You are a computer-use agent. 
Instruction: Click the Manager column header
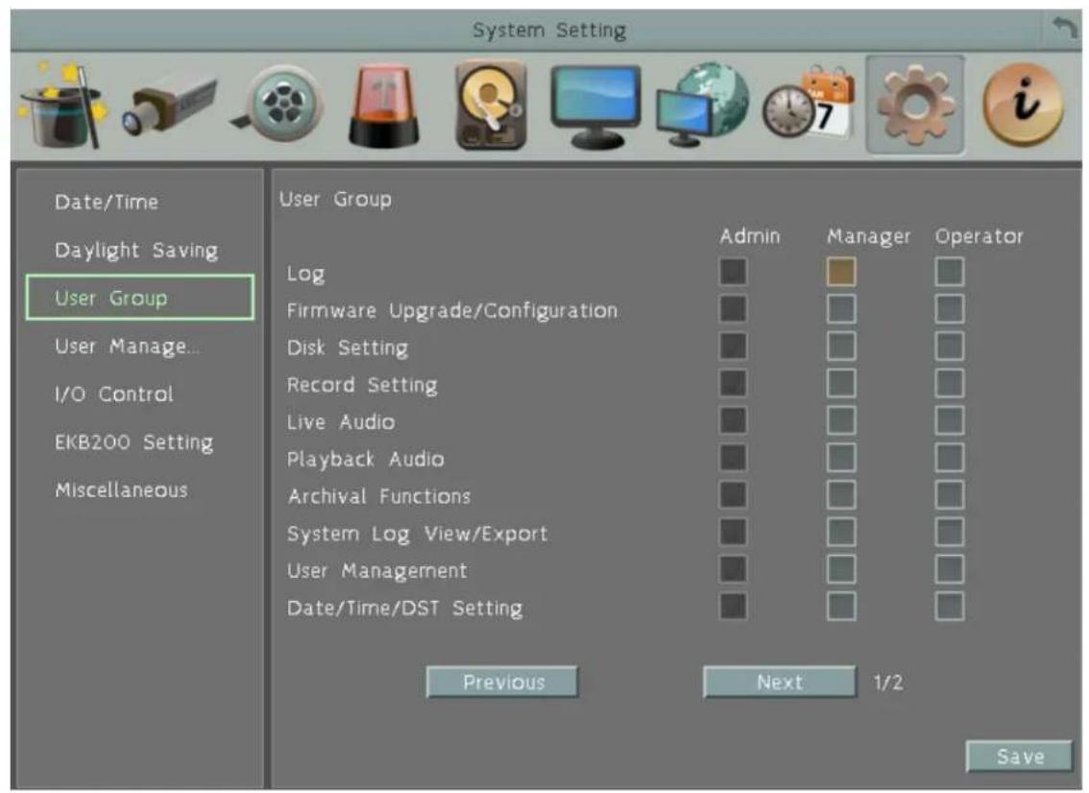(x=868, y=237)
